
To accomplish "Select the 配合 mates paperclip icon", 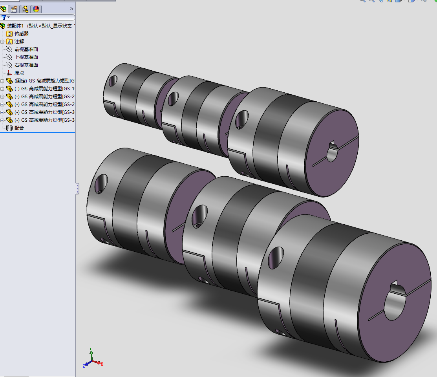I will pos(9,128).
